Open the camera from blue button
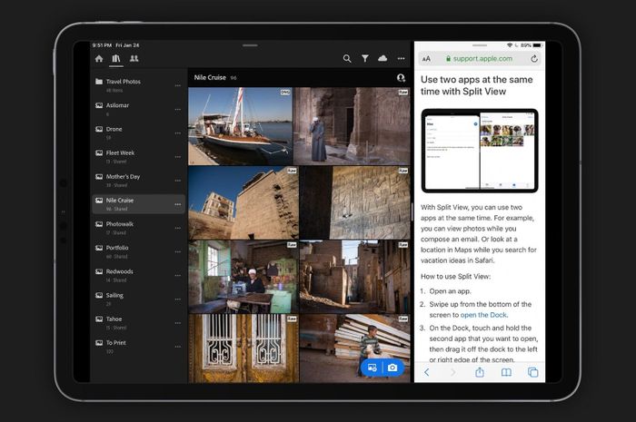The height and width of the screenshot is (422, 636). point(393,368)
